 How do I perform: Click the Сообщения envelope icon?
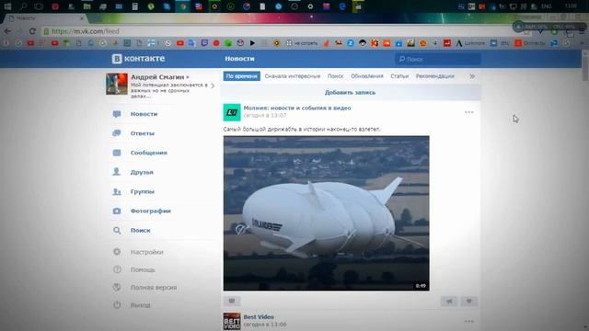117,153
